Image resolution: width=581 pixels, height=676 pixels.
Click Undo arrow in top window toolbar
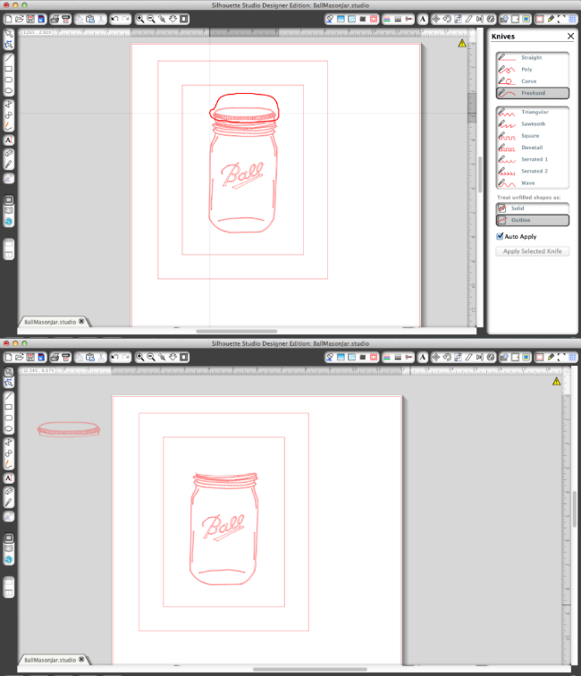point(114,19)
